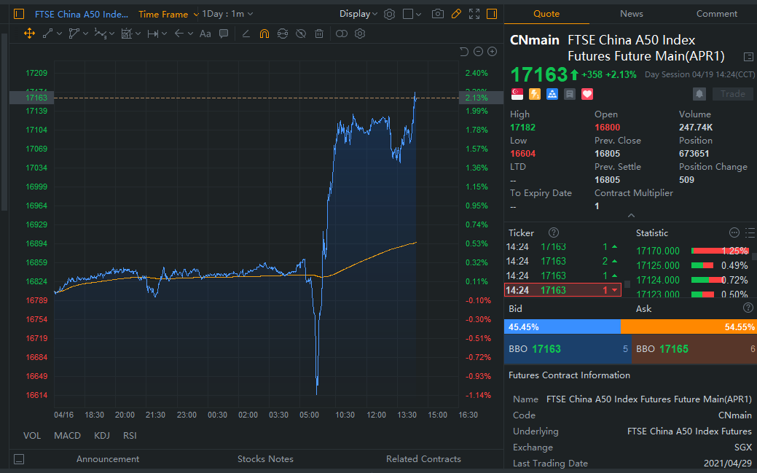Image resolution: width=757 pixels, height=473 pixels.
Task: Expand chart to fullscreen view
Action: click(x=475, y=14)
